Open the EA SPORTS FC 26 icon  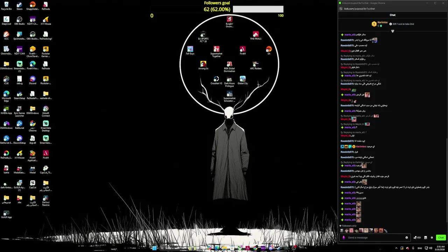[x=203, y=37]
